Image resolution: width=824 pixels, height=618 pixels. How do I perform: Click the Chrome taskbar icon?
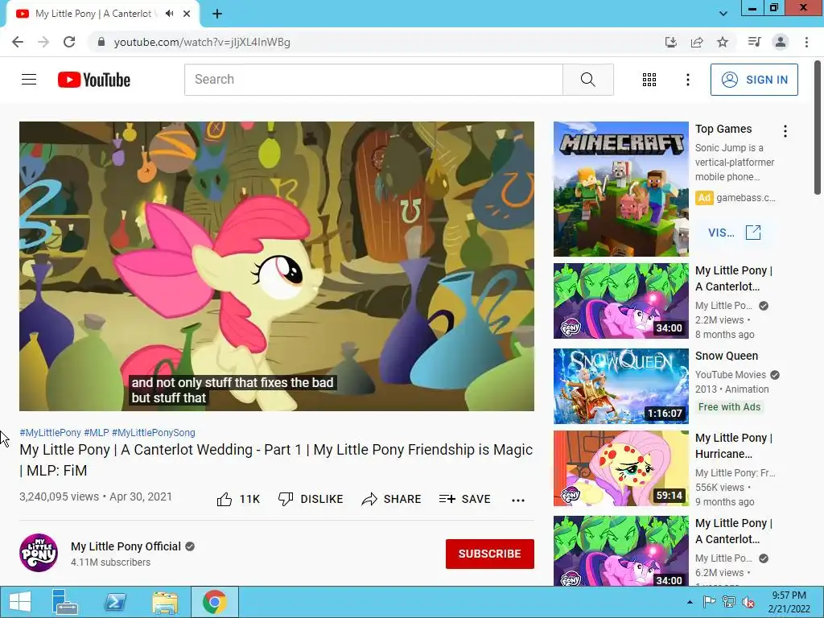pos(214,602)
